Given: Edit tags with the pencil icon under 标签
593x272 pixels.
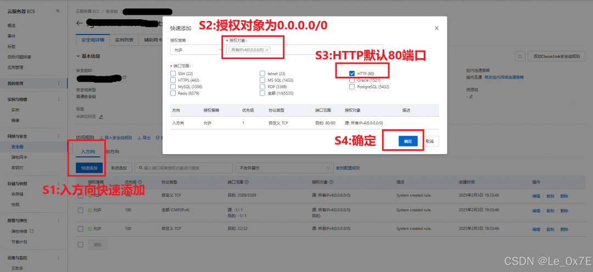Looking at the screenshot, I should tap(101, 117).
